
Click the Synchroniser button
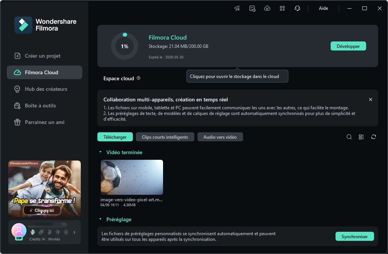(354, 236)
